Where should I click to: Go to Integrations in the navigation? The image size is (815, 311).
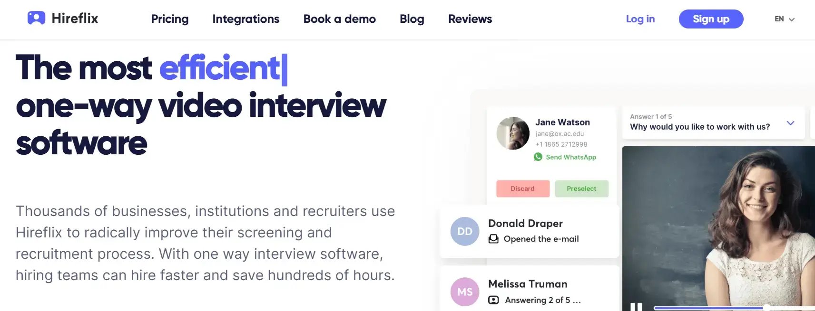(246, 19)
